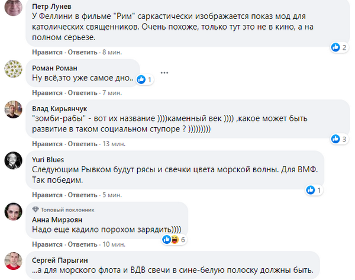Viewport: 355px width, 280px height.
Task: Click Анна Мирзоян's profile photo
Action: coord(14,212)
